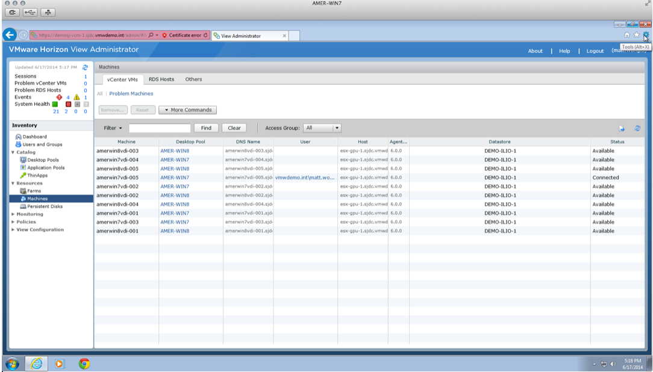This screenshot has height=372, width=653.
Task: Click the Sessions count 1
Action: tap(86, 76)
